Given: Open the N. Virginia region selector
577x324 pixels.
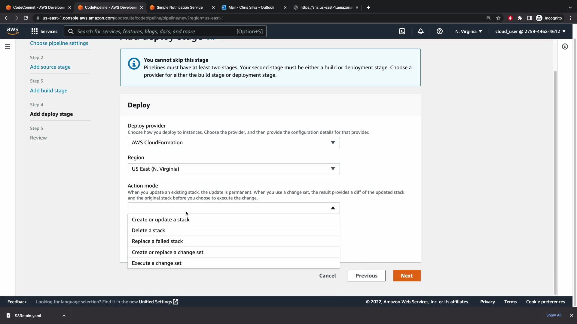Looking at the screenshot, I should pyautogui.click(x=468, y=31).
